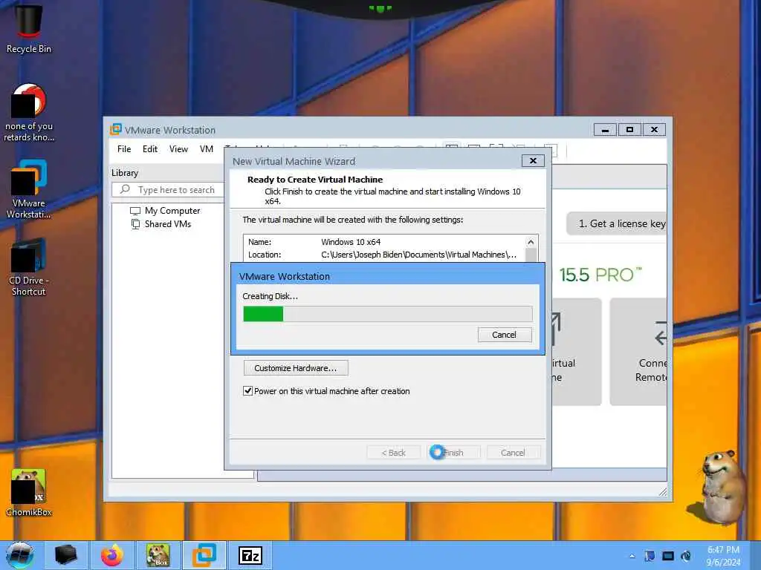The image size is (761, 570).
Task: Click the wizard Back button
Action: (x=393, y=453)
